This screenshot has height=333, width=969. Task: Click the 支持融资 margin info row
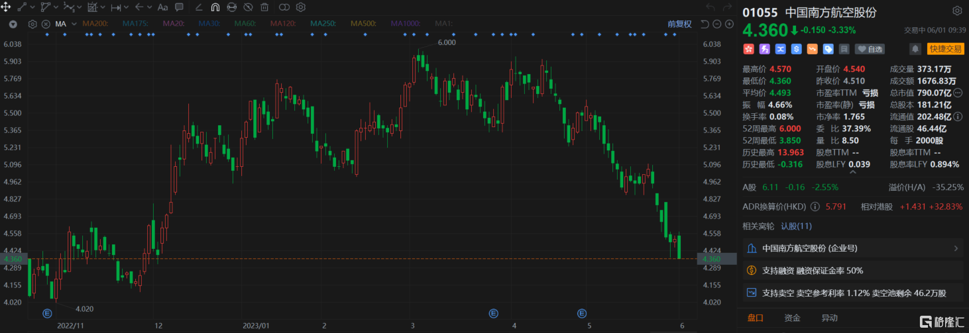(x=852, y=270)
